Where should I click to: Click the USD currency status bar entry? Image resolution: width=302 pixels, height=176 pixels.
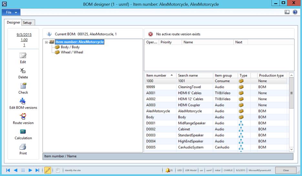pos(179,170)
